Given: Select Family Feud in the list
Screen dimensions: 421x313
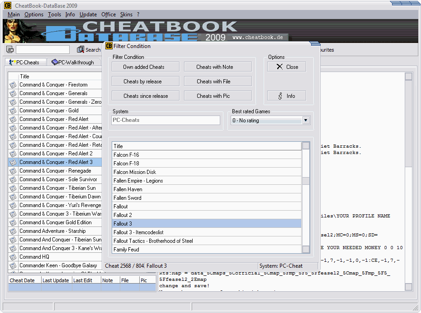Looking at the screenshot, I should pos(207,250).
